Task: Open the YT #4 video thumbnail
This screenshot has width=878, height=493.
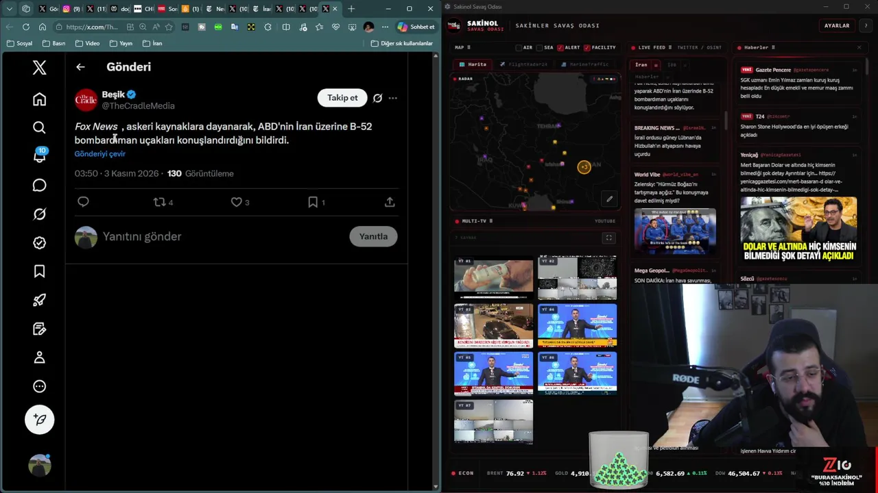Action: coord(577,325)
